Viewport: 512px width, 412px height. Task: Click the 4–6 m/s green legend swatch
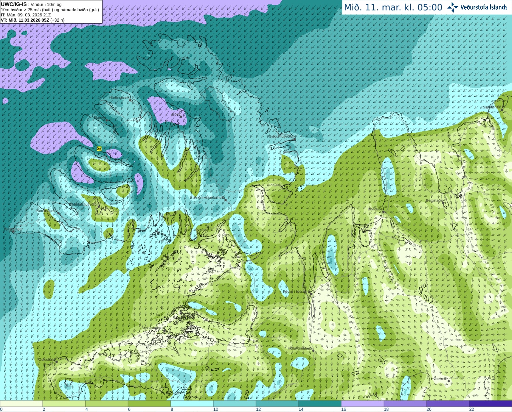click(x=106, y=403)
